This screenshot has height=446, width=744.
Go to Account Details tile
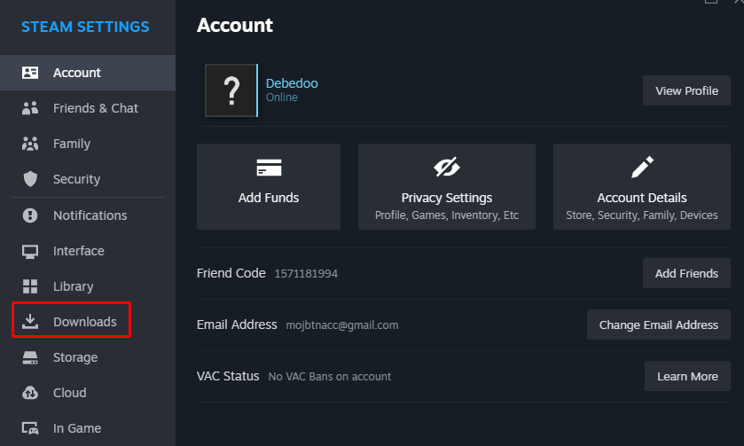641,186
